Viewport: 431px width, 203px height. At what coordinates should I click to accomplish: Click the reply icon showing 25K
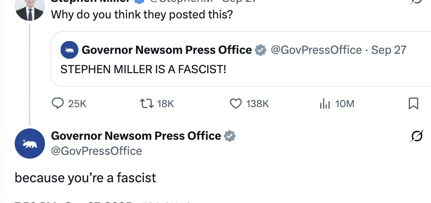[58, 103]
